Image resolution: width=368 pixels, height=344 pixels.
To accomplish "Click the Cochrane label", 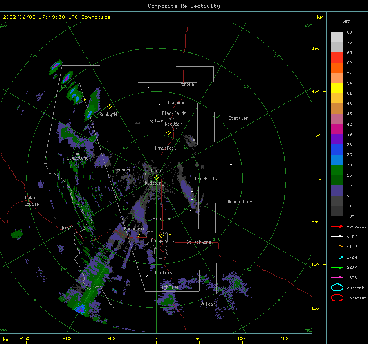I will pos(134,229).
